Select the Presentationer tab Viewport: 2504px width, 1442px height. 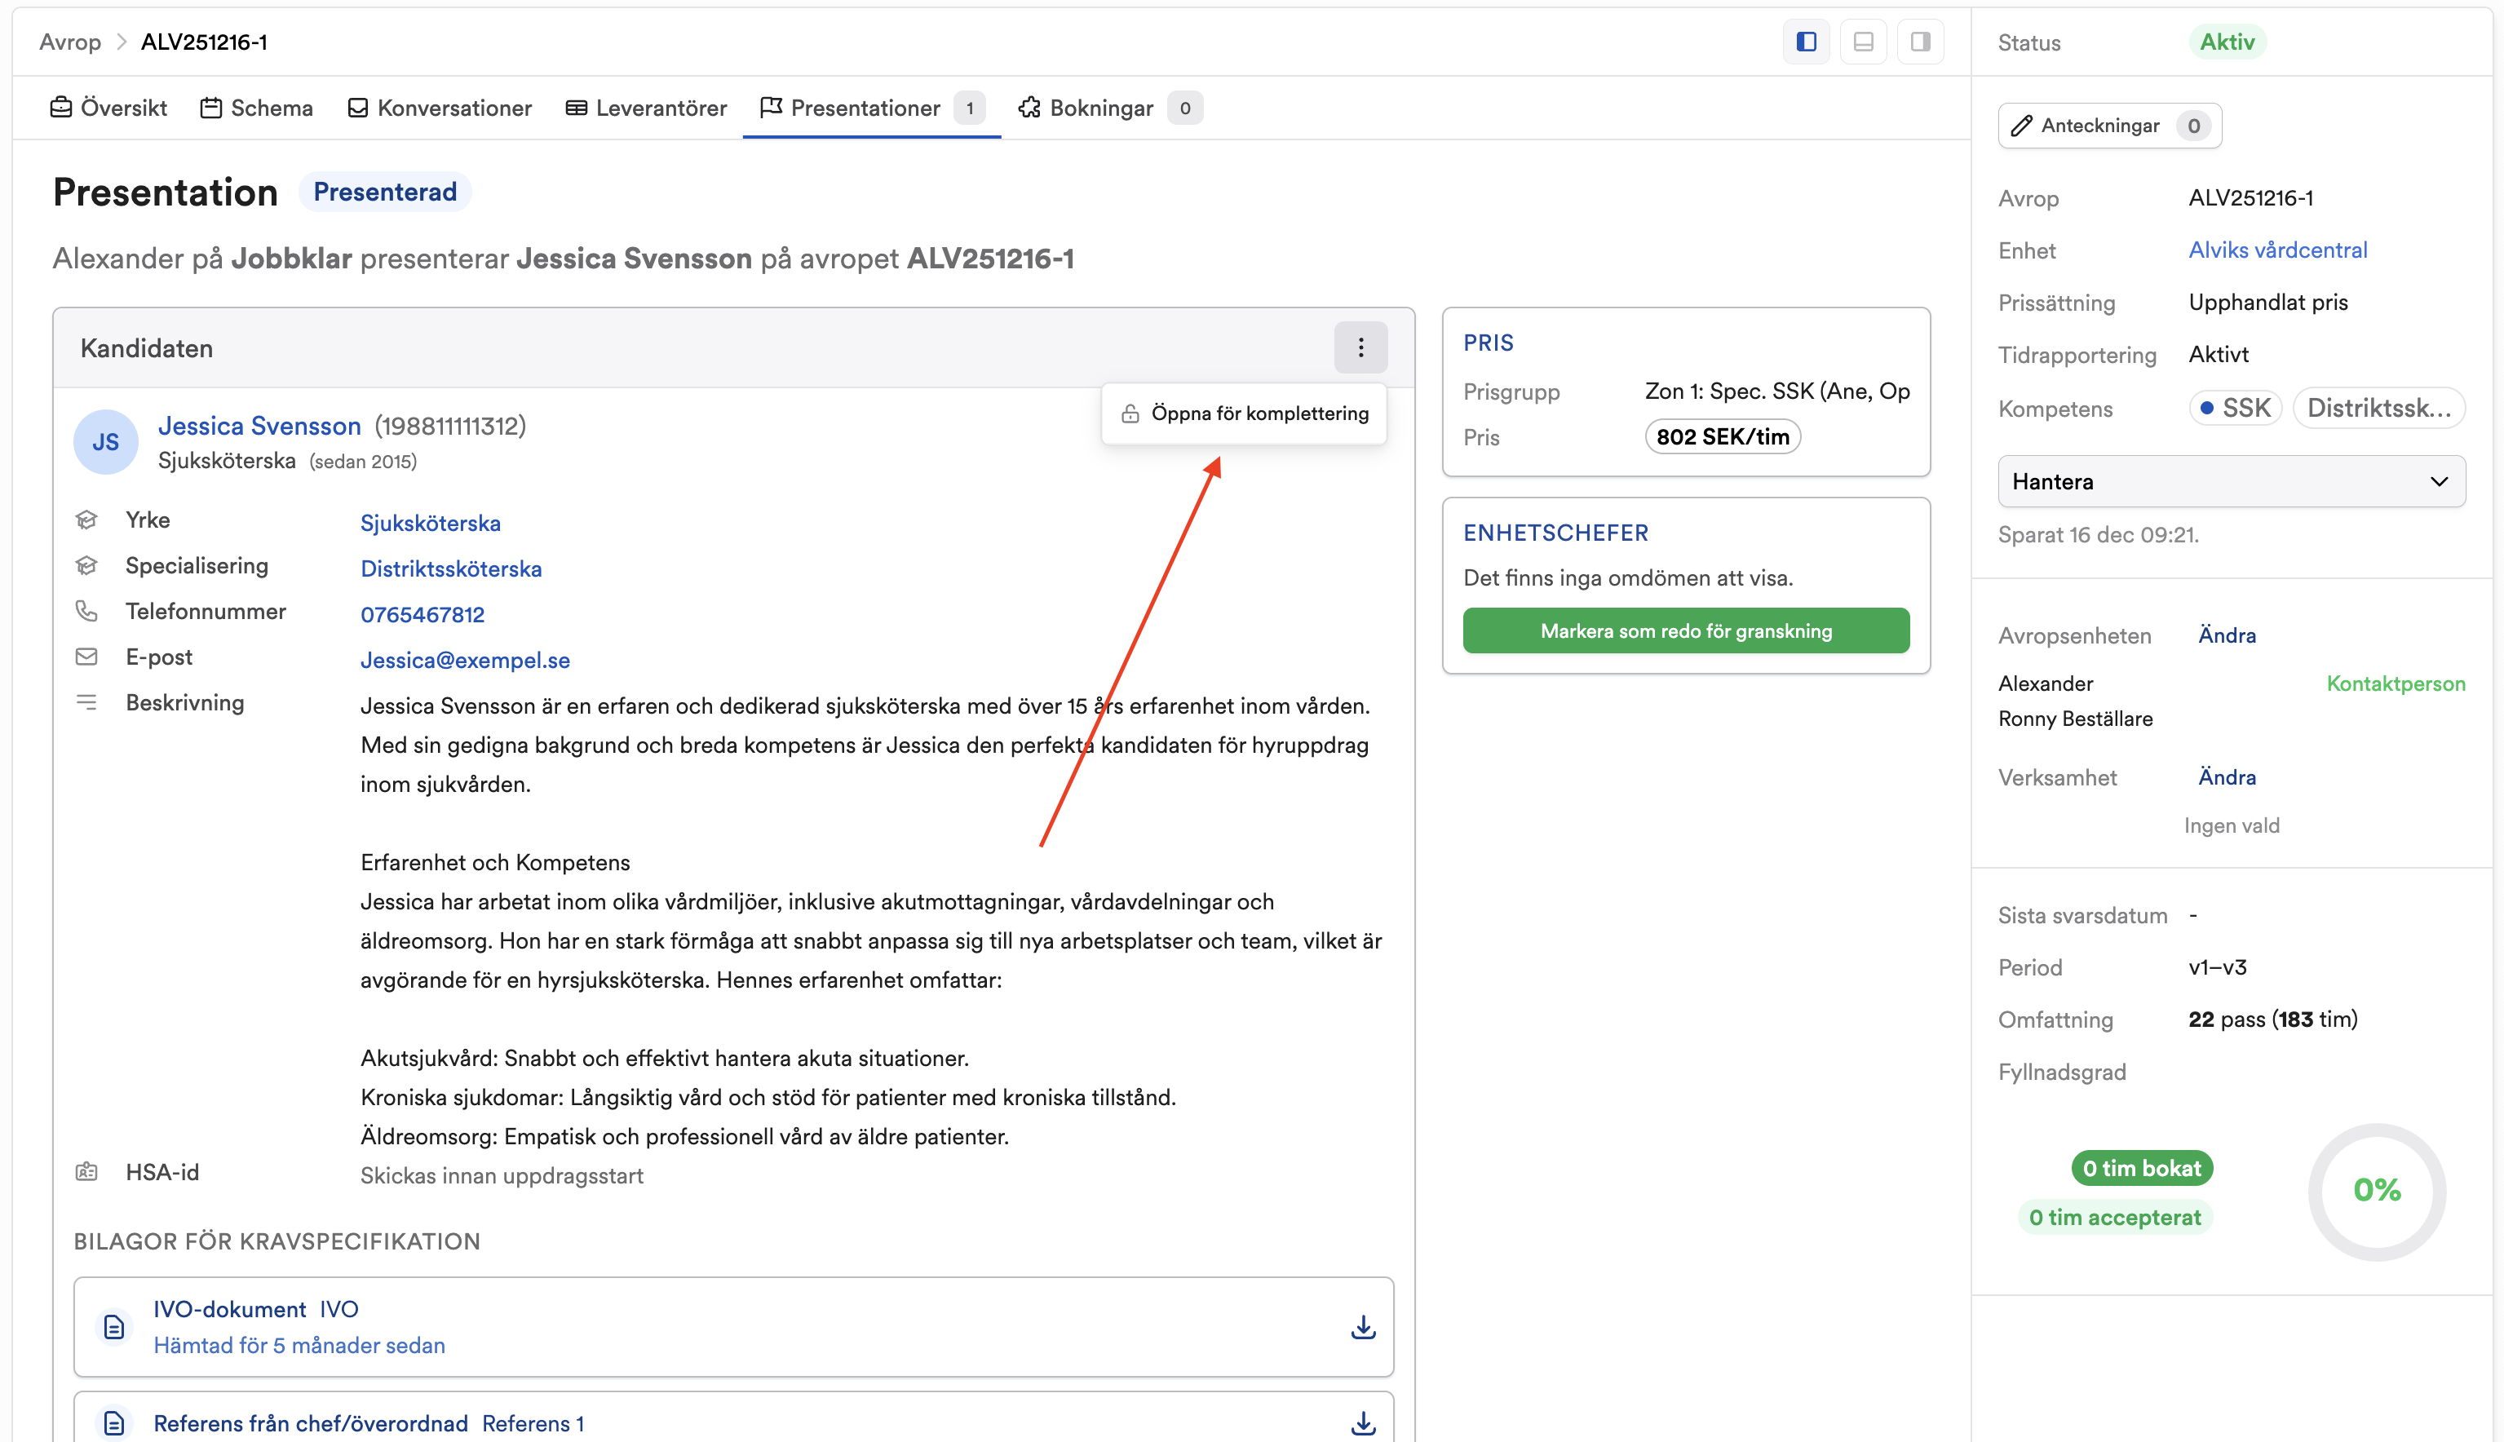point(871,108)
